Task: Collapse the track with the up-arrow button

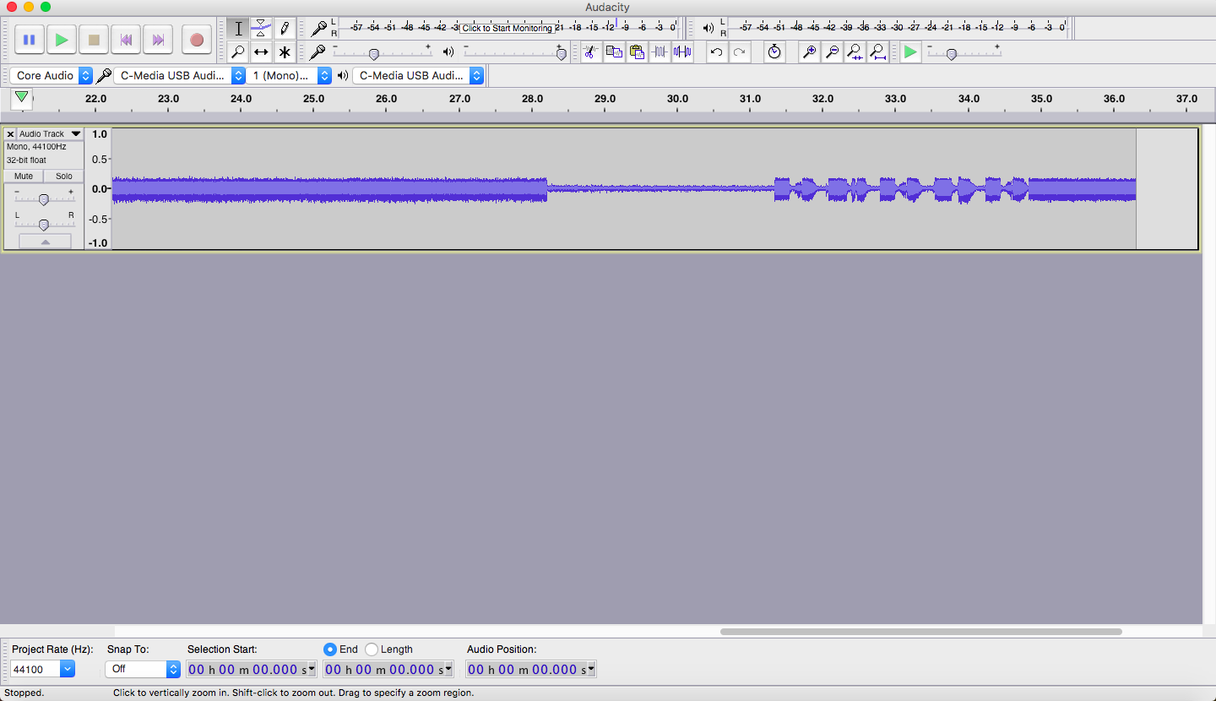Action: point(45,242)
